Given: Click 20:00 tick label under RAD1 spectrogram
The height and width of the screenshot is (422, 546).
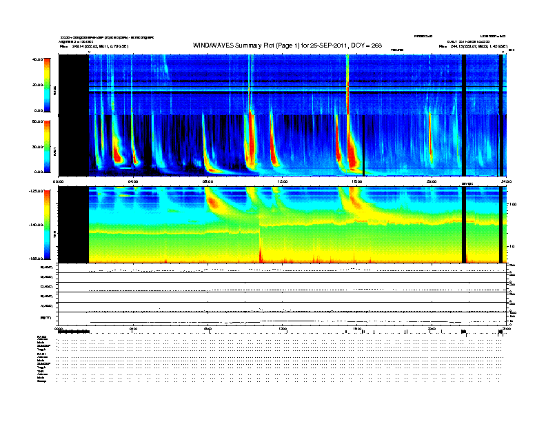Looking at the screenshot, I should click(x=432, y=181).
